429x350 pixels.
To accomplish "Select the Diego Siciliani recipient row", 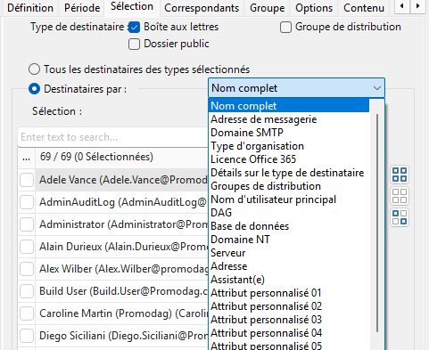I will tap(122, 336).
